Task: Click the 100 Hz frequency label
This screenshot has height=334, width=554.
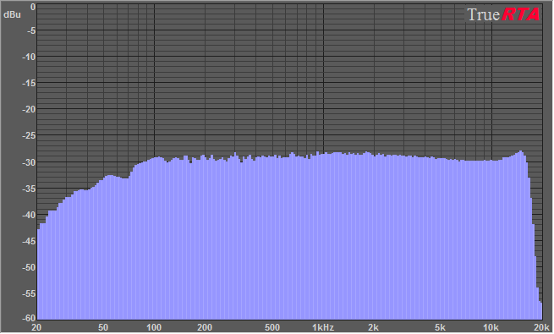Action: click(x=154, y=327)
